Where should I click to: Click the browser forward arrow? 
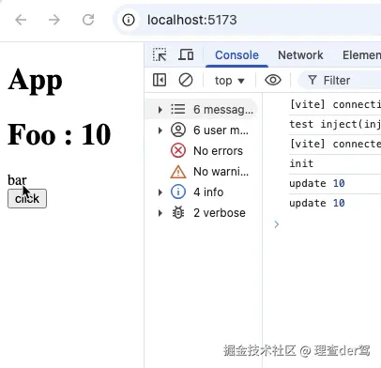click(54, 20)
